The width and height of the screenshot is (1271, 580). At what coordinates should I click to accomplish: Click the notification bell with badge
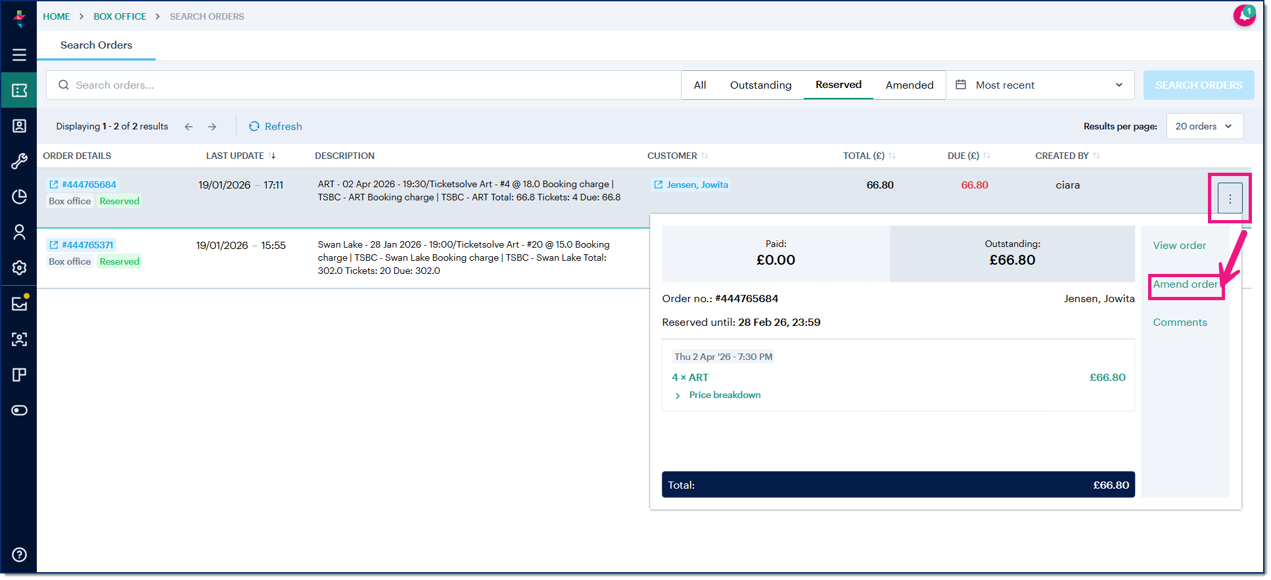coord(1243,14)
